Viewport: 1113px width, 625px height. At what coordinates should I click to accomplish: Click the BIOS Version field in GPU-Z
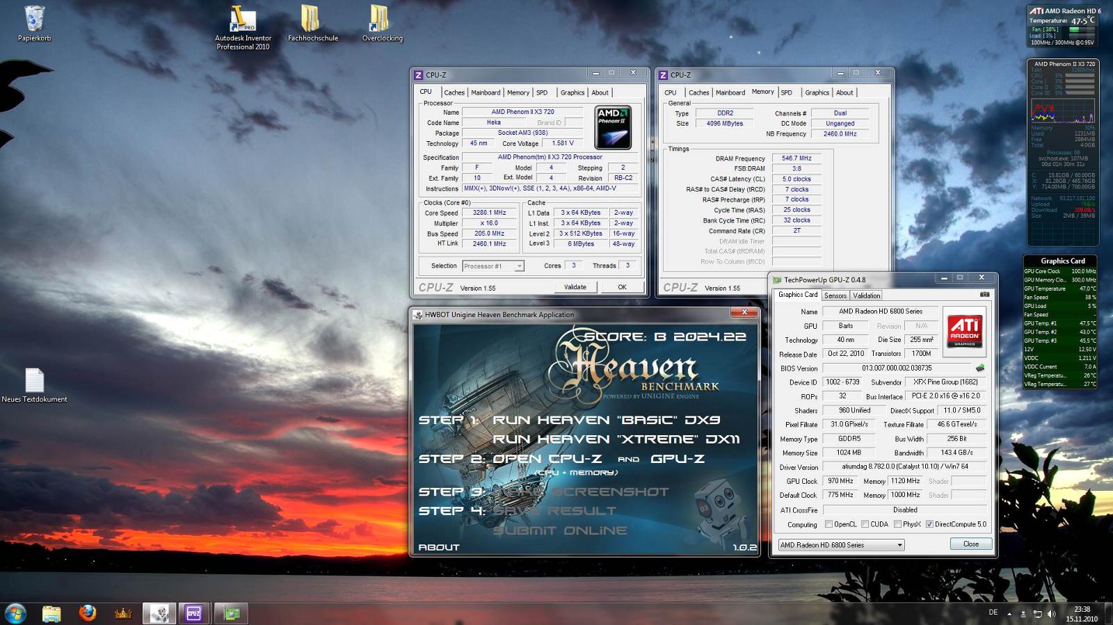coord(897,368)
